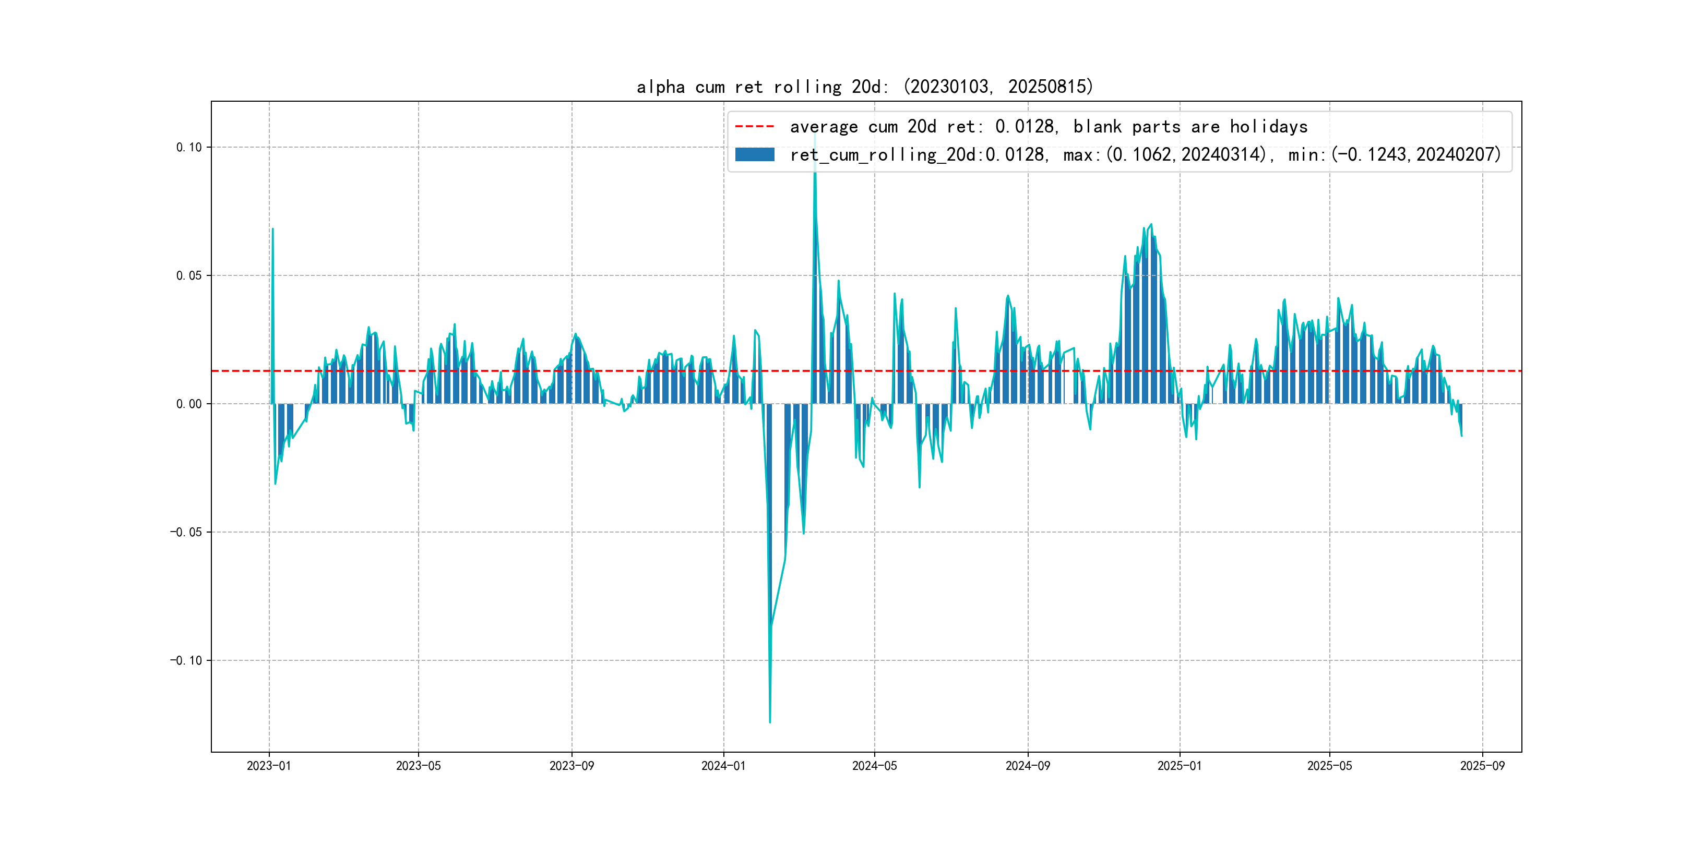Click the 2023-01 x-axis tick label

pyautogui.click(x=268, y=766)
